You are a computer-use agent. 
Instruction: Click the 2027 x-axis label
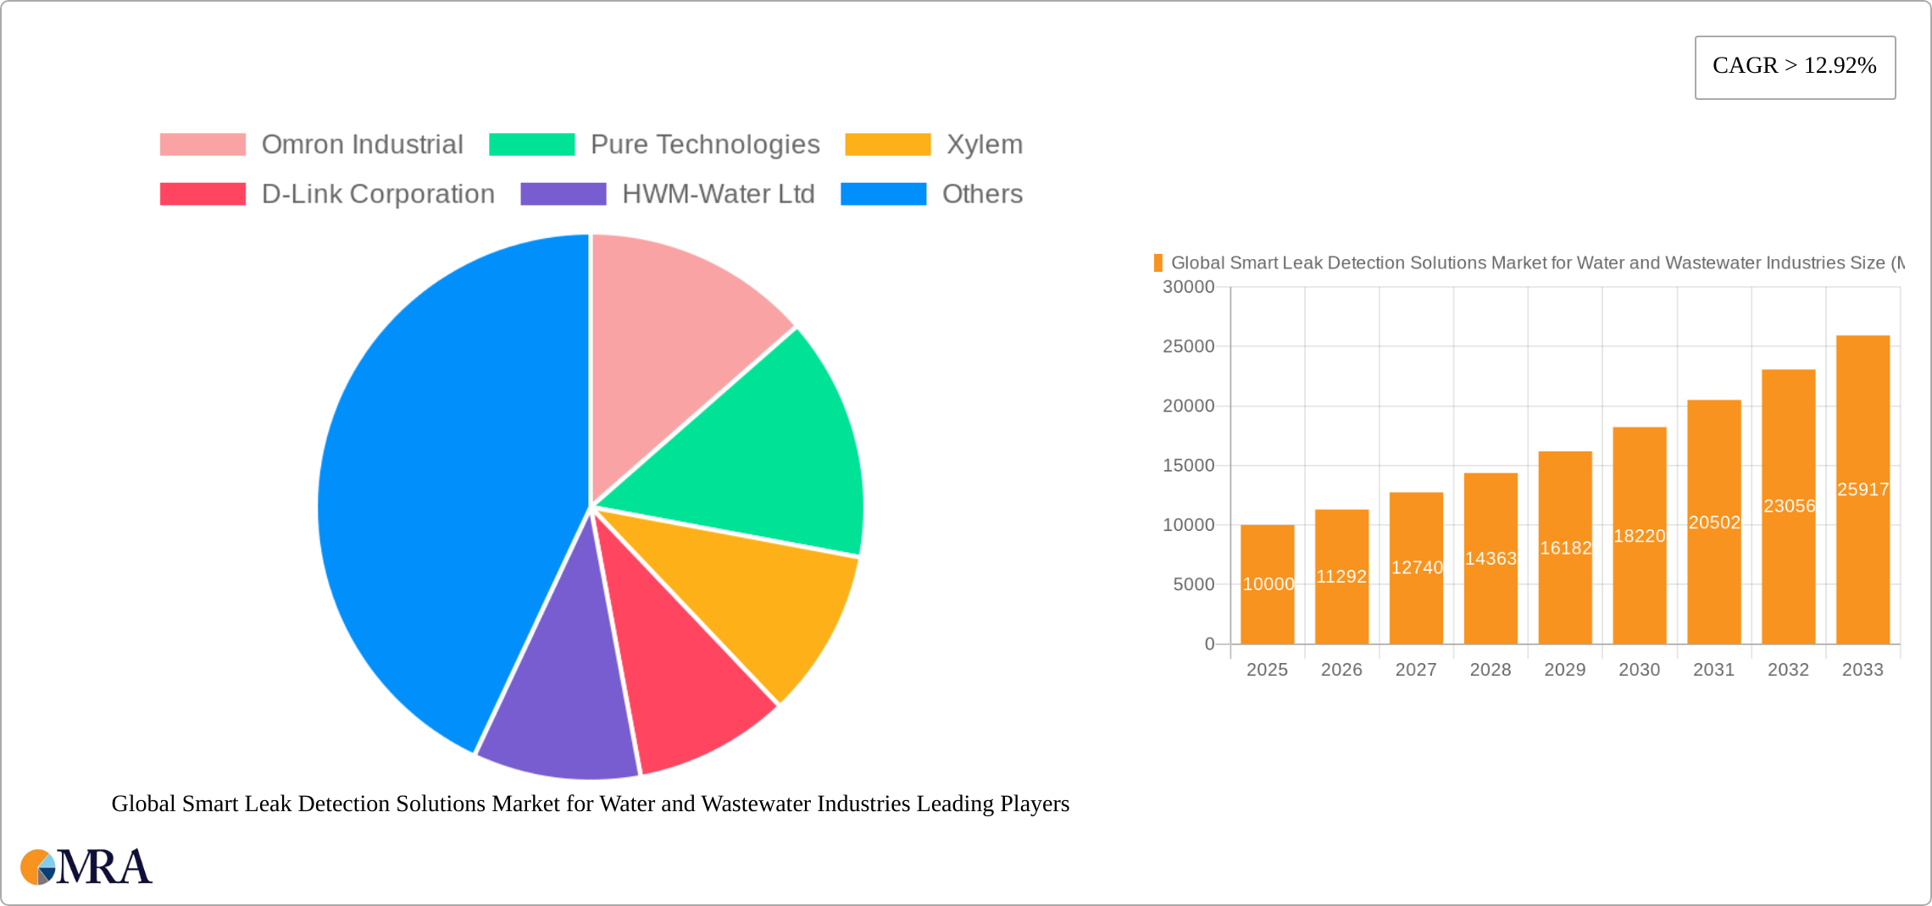point(1416,670)
